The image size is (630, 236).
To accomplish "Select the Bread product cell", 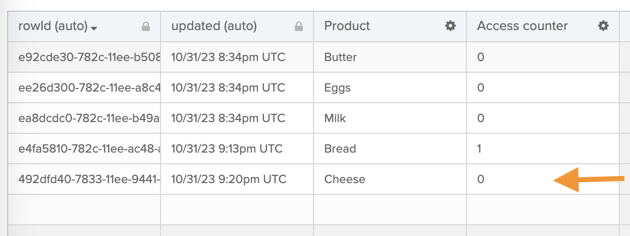I will (x=340, y=149).
